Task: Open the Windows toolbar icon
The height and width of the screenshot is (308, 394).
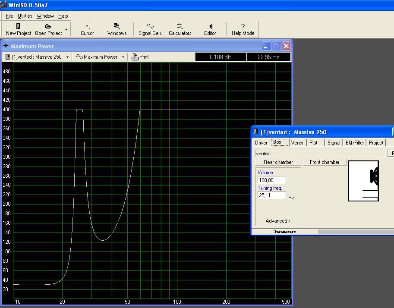Action: 117,26
